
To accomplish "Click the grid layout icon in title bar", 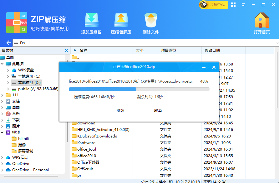I will click(x=234, y=5).
